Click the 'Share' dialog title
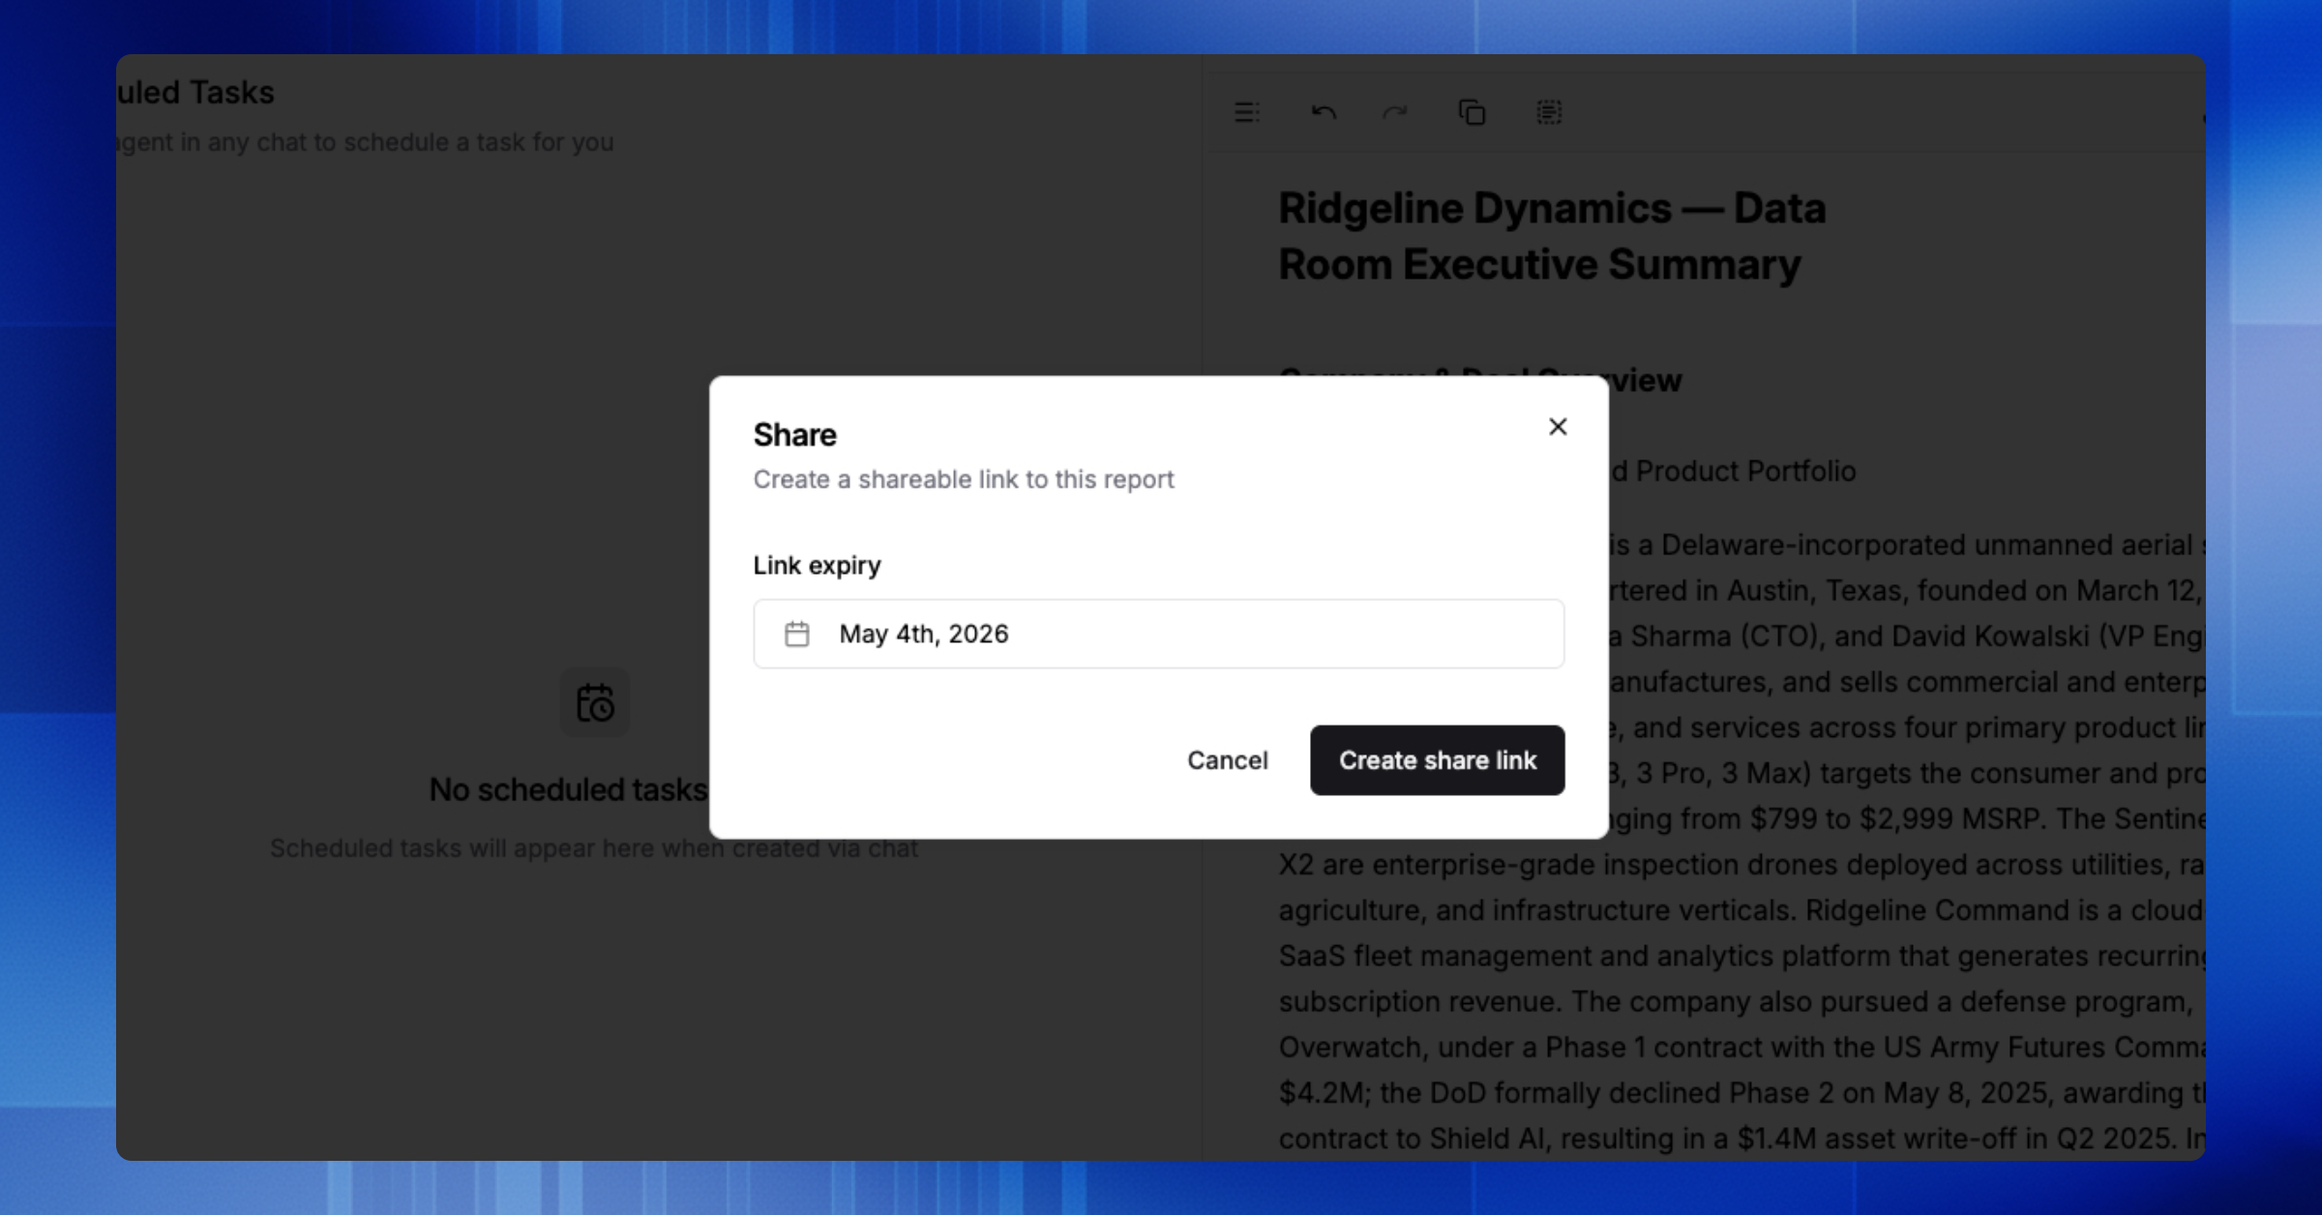This screenshot has width=2322, height=1215. (x=795, y=435)
